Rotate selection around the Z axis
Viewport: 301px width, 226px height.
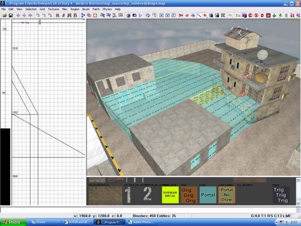(50, 16)
